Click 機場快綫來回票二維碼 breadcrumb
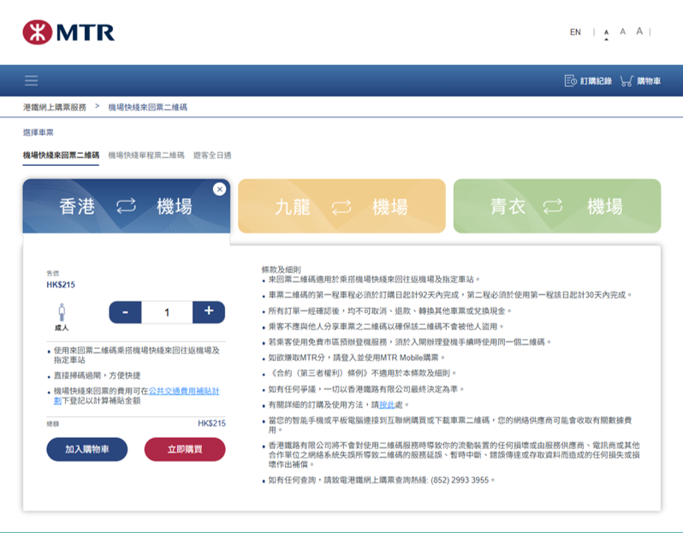Viewport: 683px width, 533px height. 148,107
